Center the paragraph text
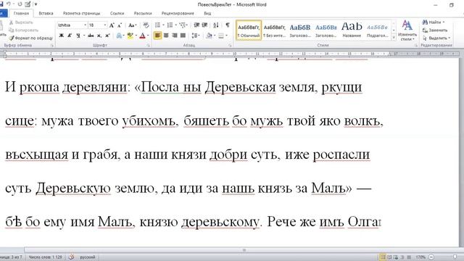This screenshot has width=464, height=261. (166, 36)
